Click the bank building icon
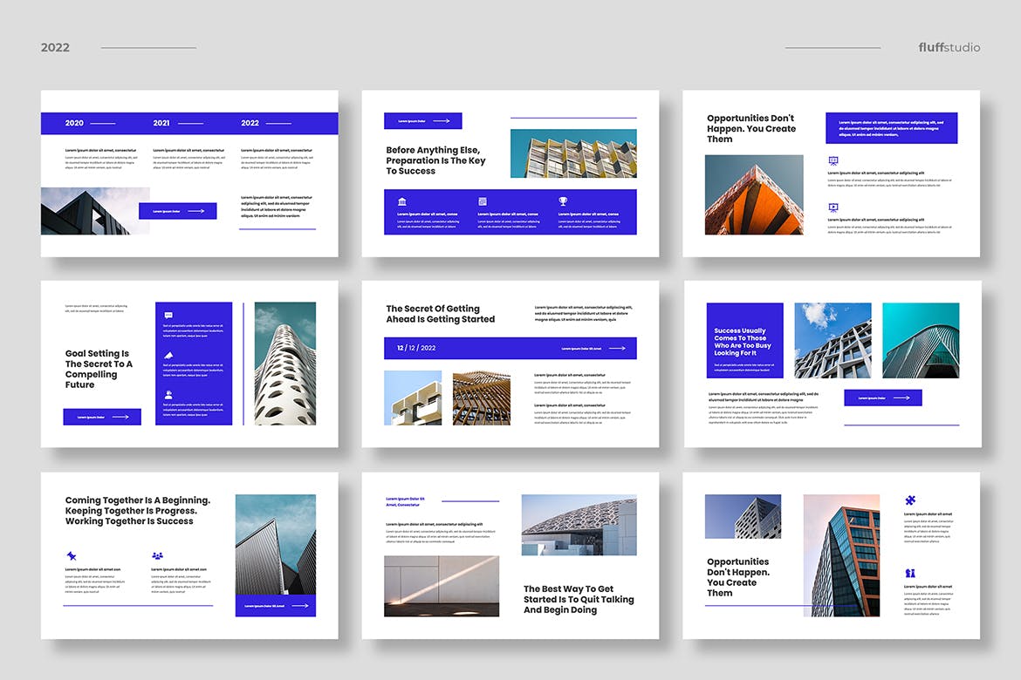 click(402, 201)
